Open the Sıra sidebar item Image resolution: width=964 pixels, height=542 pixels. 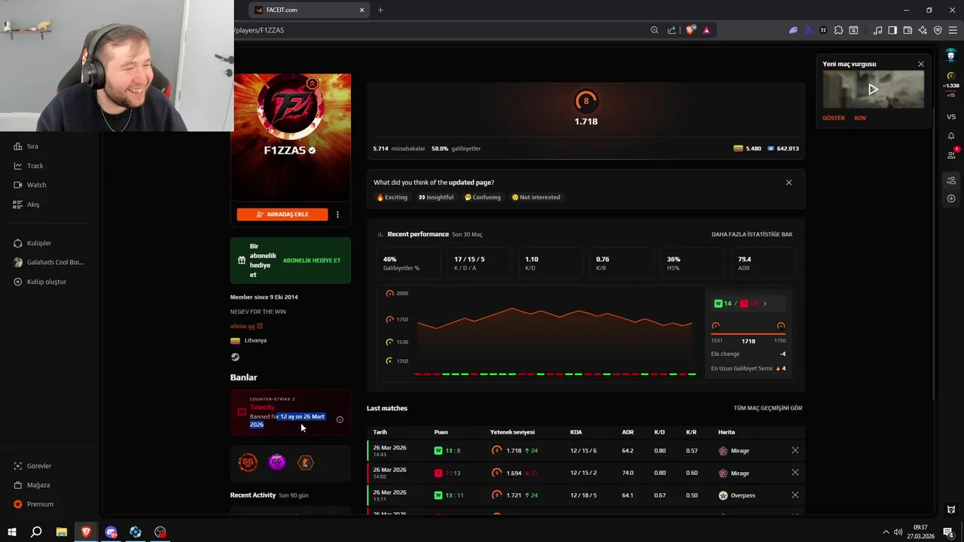(x=26, y=146)
